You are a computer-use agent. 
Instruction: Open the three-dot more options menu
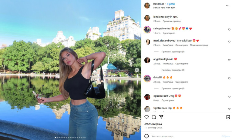point(228,5)
